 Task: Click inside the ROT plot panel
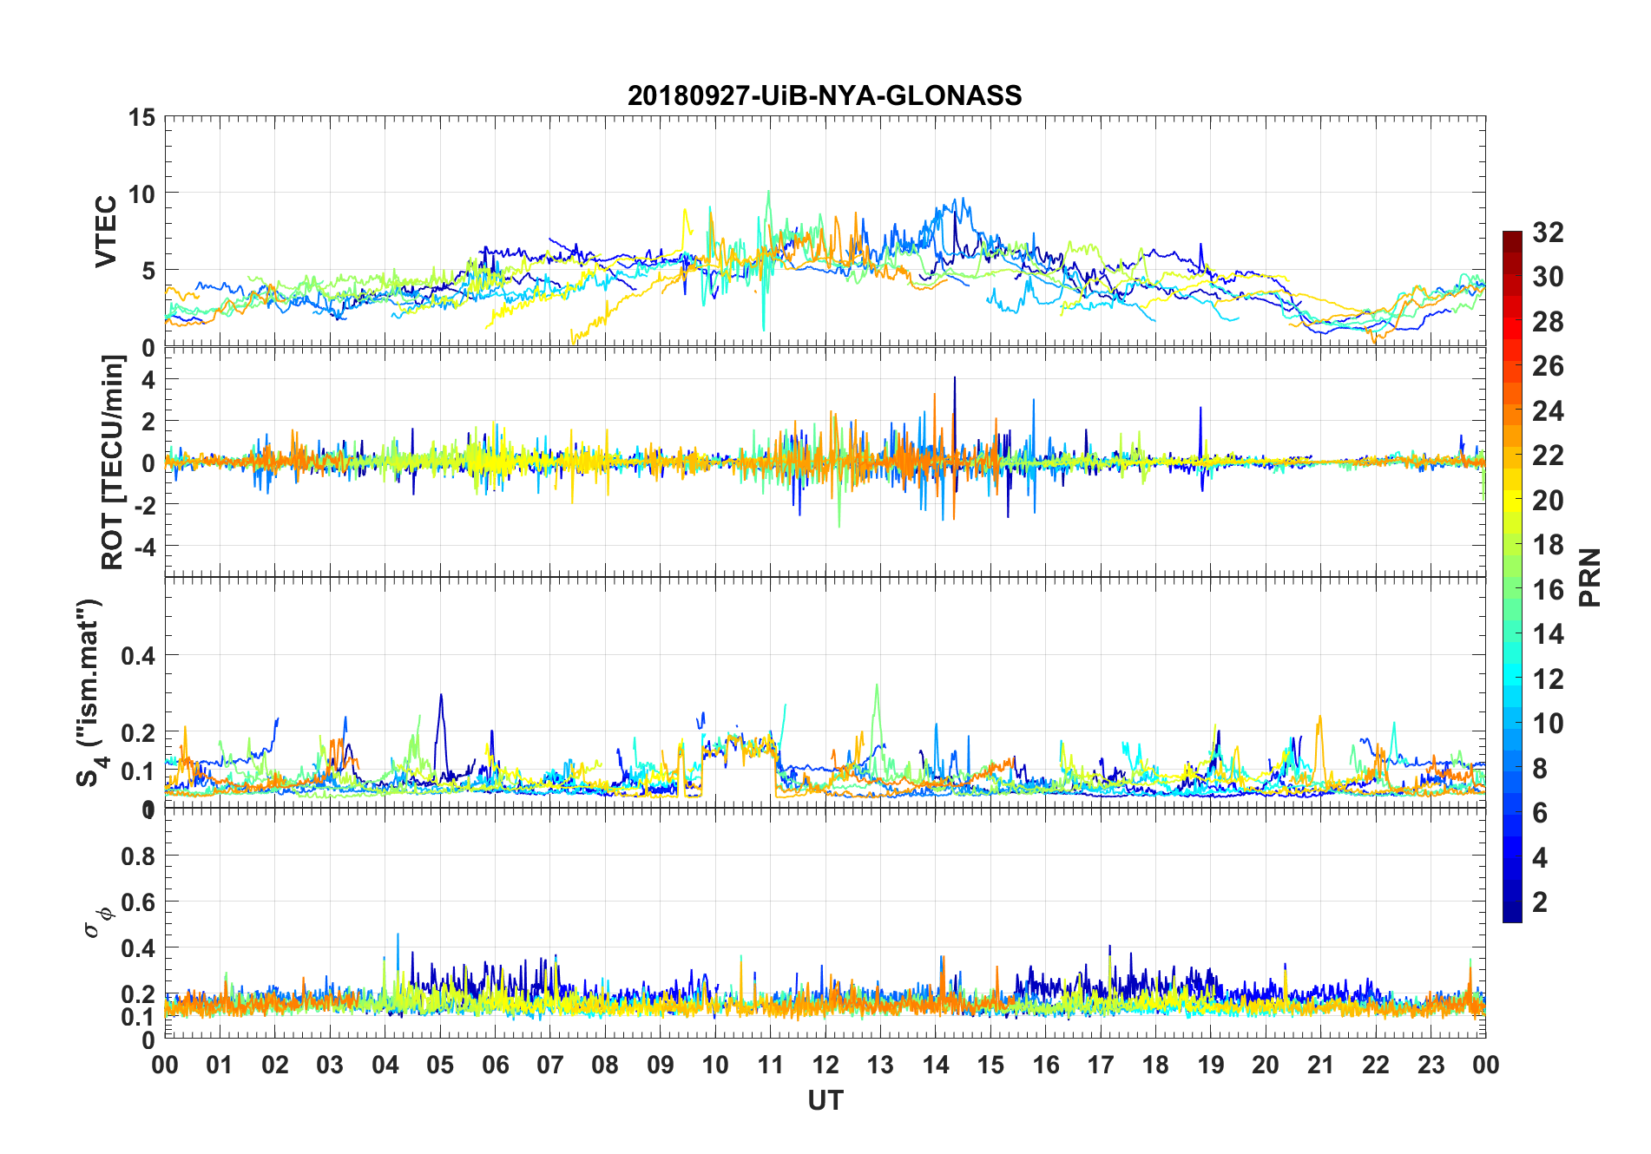coord(825,462)
